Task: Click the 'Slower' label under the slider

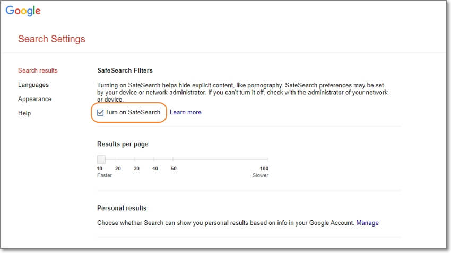Action: [x=260, y=175]
